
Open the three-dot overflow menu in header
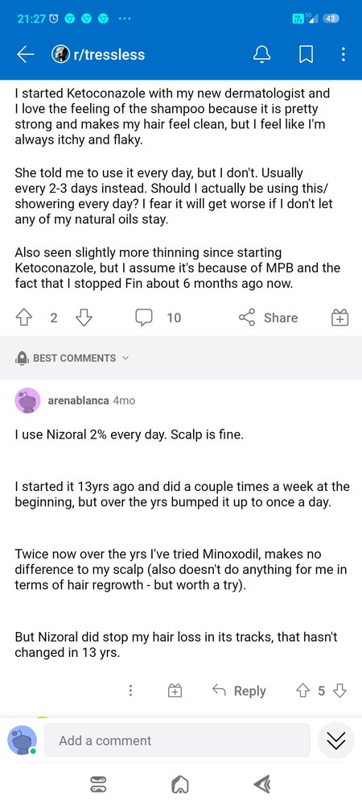coord(343,55)
